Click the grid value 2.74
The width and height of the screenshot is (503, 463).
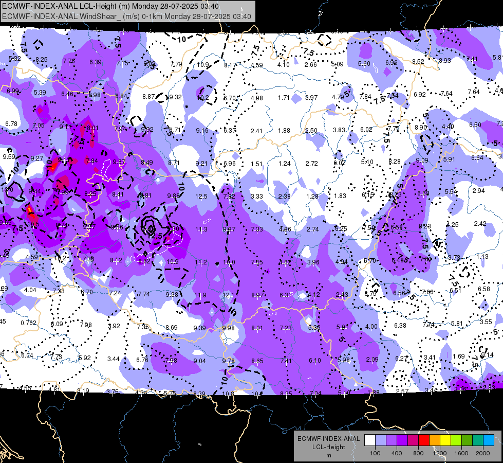(313, 229)
